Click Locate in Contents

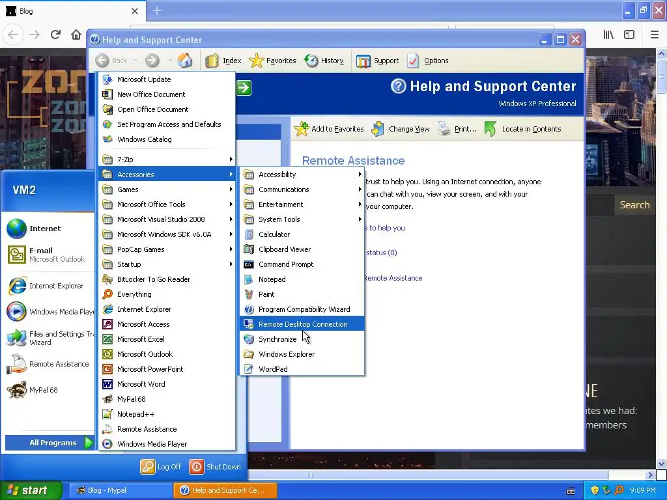tap(523, 129)
